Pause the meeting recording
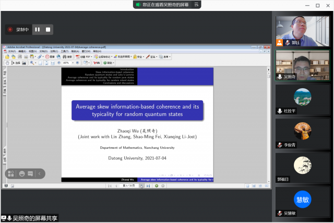The height and width of the screenshot is (223, 334). (x=38, y=30)
